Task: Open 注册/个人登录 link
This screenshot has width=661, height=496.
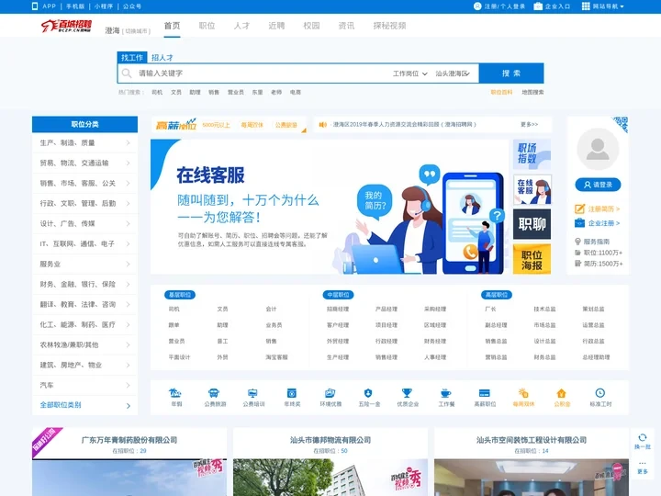Action: point(499,6)
